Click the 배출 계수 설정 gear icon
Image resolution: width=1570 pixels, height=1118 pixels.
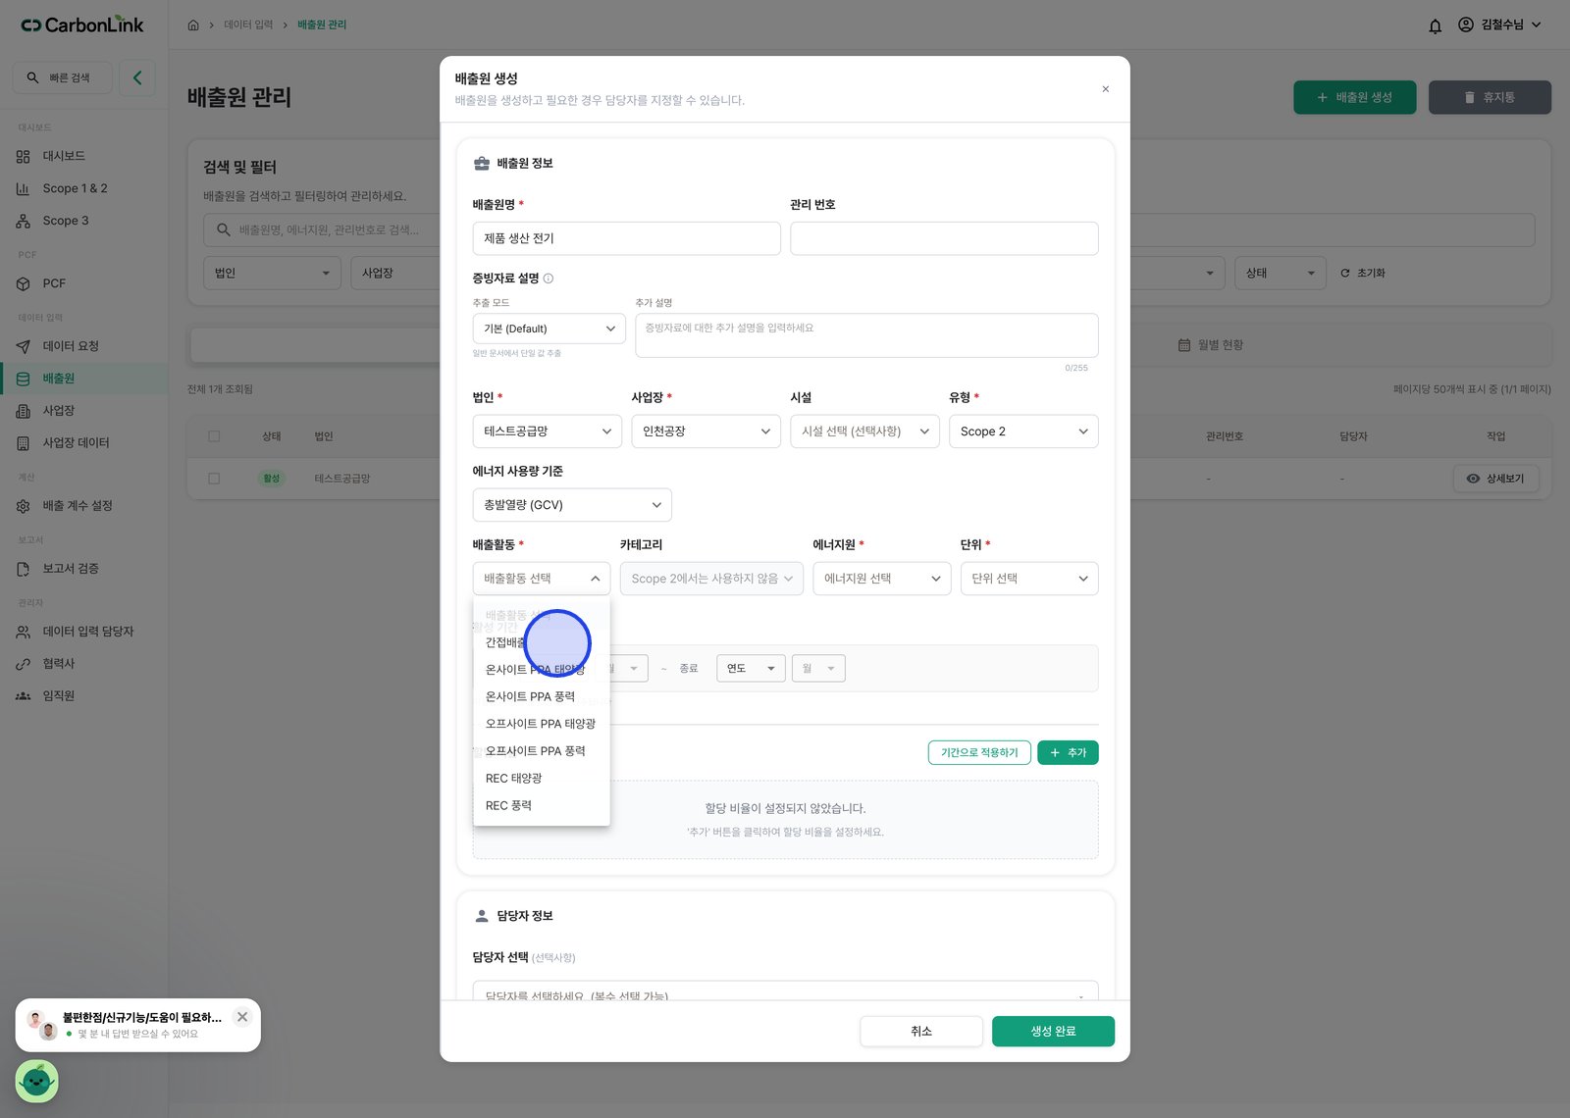coord(24,506)
